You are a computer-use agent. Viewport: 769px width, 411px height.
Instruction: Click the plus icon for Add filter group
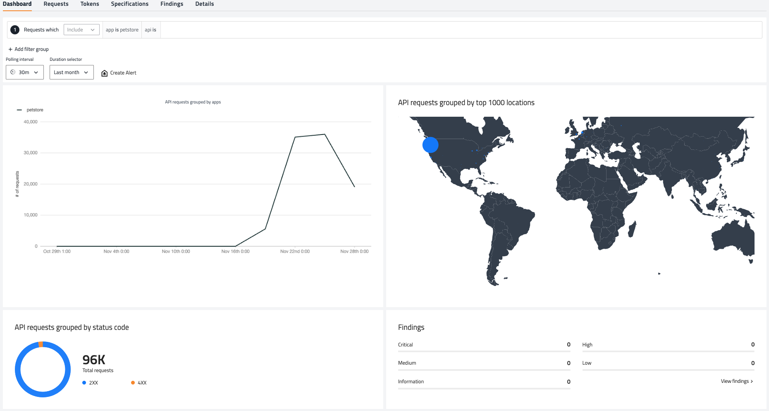[x=10, y=49]
